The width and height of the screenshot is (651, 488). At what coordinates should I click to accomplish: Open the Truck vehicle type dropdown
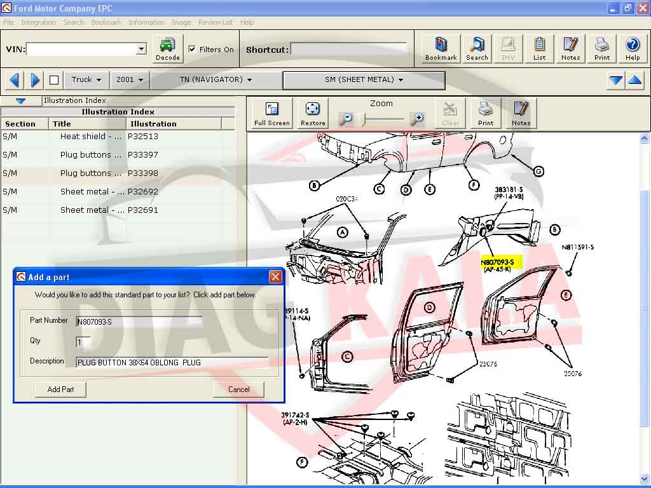(x=86, y=79)
